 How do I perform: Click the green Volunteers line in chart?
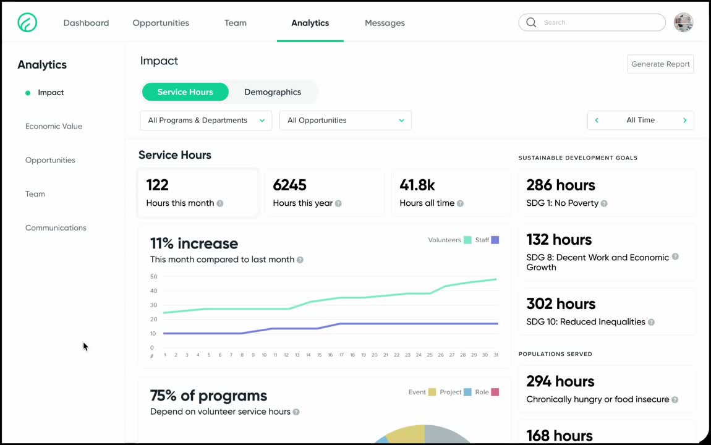[330, 298]
